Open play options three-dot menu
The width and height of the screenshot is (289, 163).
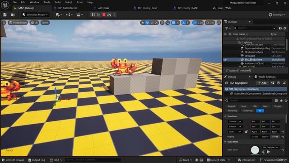pos(114,15)
